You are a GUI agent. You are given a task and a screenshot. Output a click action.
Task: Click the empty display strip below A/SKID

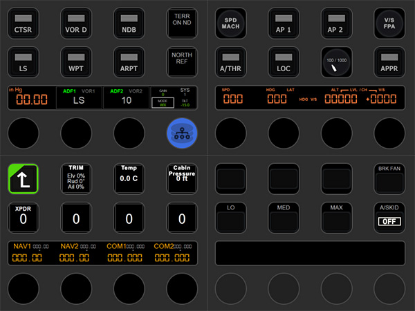tap(310, 253)
